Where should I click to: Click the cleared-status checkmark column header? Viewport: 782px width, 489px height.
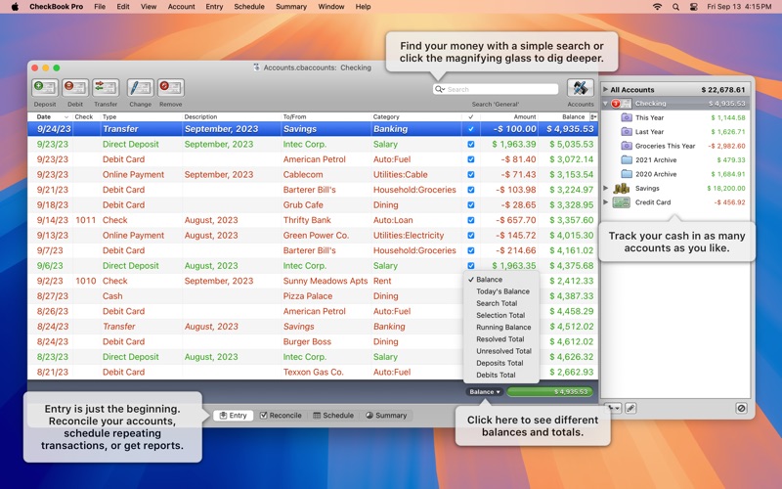[x=471, y=116]
